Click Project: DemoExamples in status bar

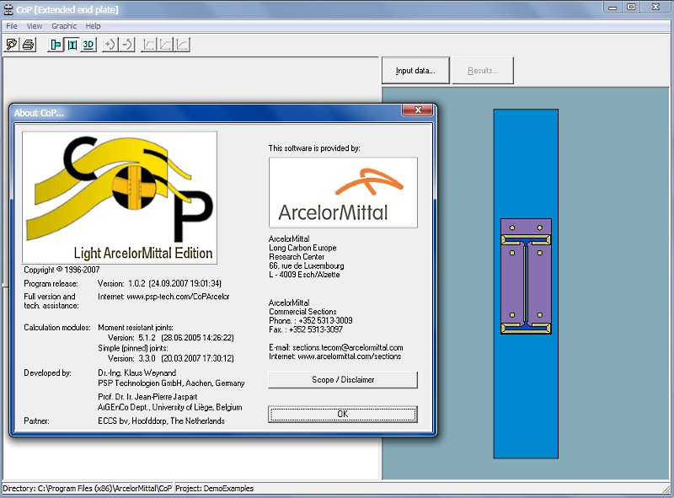215,488
